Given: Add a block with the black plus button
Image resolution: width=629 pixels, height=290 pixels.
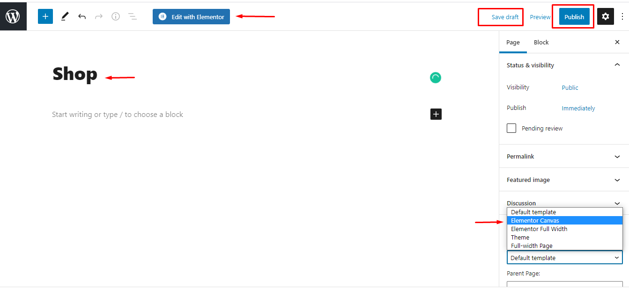Looking at the screenshot, I should pos(436,114).
